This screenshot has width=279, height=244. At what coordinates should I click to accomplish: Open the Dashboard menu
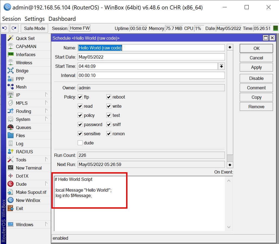click(x=62, y=19)
